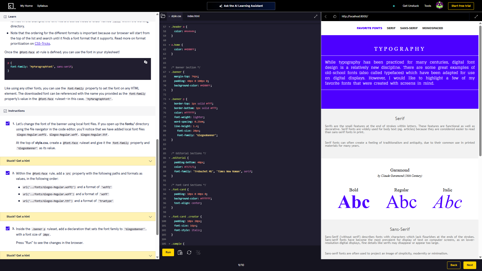Expand the code editor to fullscreen
482x271 pixels.
315,16
